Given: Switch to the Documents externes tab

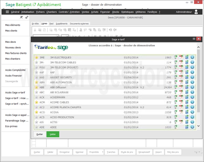Looking at the screenshot, I should [x=79, y=24].
